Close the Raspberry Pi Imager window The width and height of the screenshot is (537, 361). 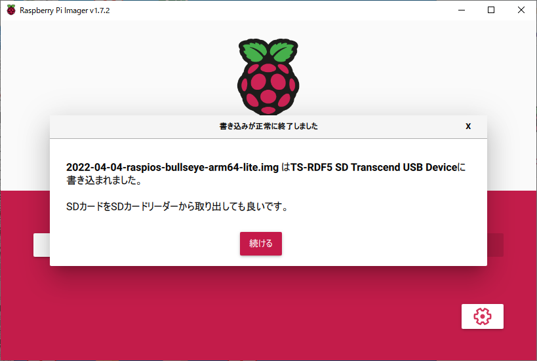521,10
